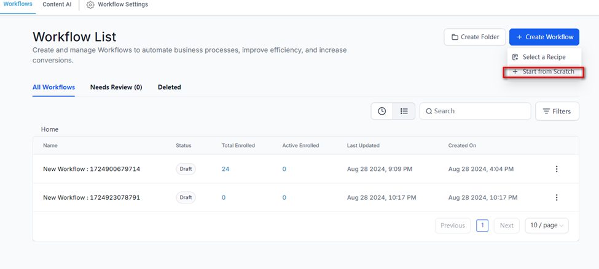Click the folder icon in Create Folder
This screenshot has width=599, height=269.
coord(455,37)
